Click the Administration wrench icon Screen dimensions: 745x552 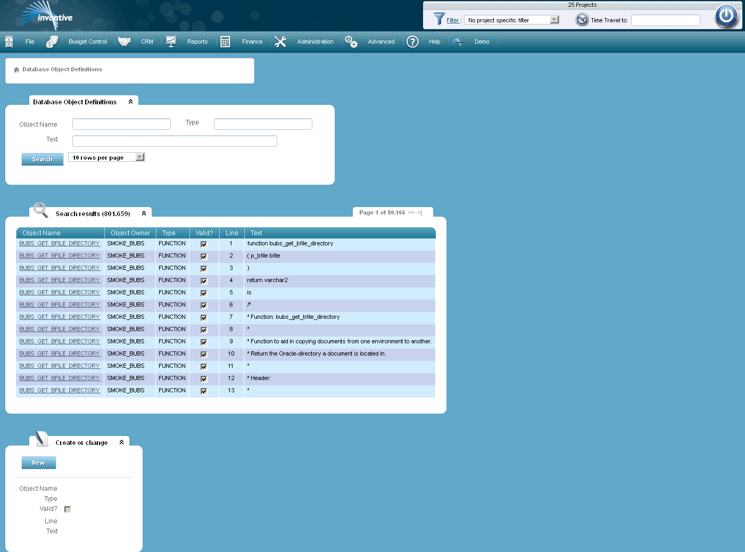pos(280,41)
